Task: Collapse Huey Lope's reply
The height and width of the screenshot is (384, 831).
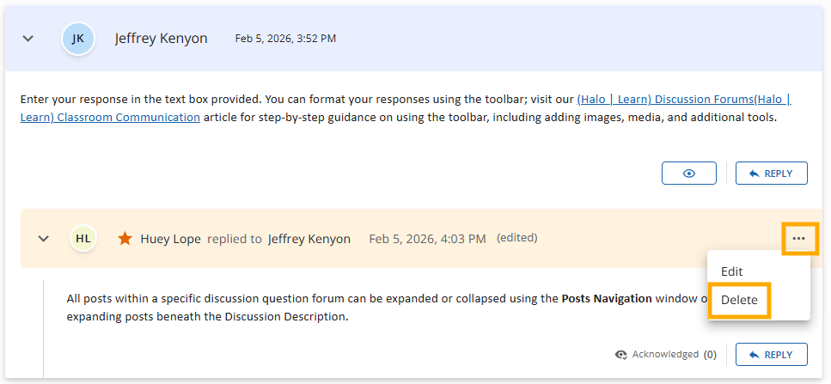Action: pos(44,238)
